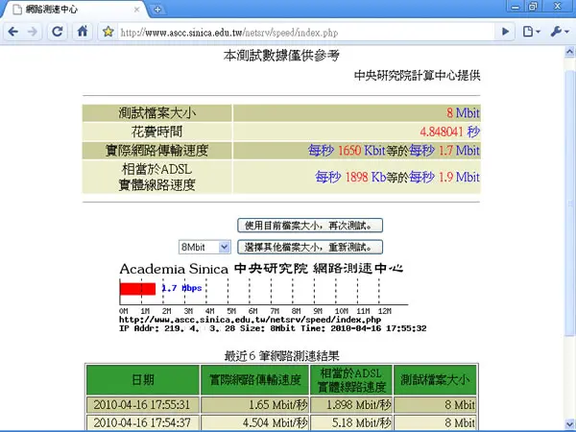Viewport: 576px width, 432px height.
Task: Click the Go arrow beside address bar
Action: pos(506,32)
